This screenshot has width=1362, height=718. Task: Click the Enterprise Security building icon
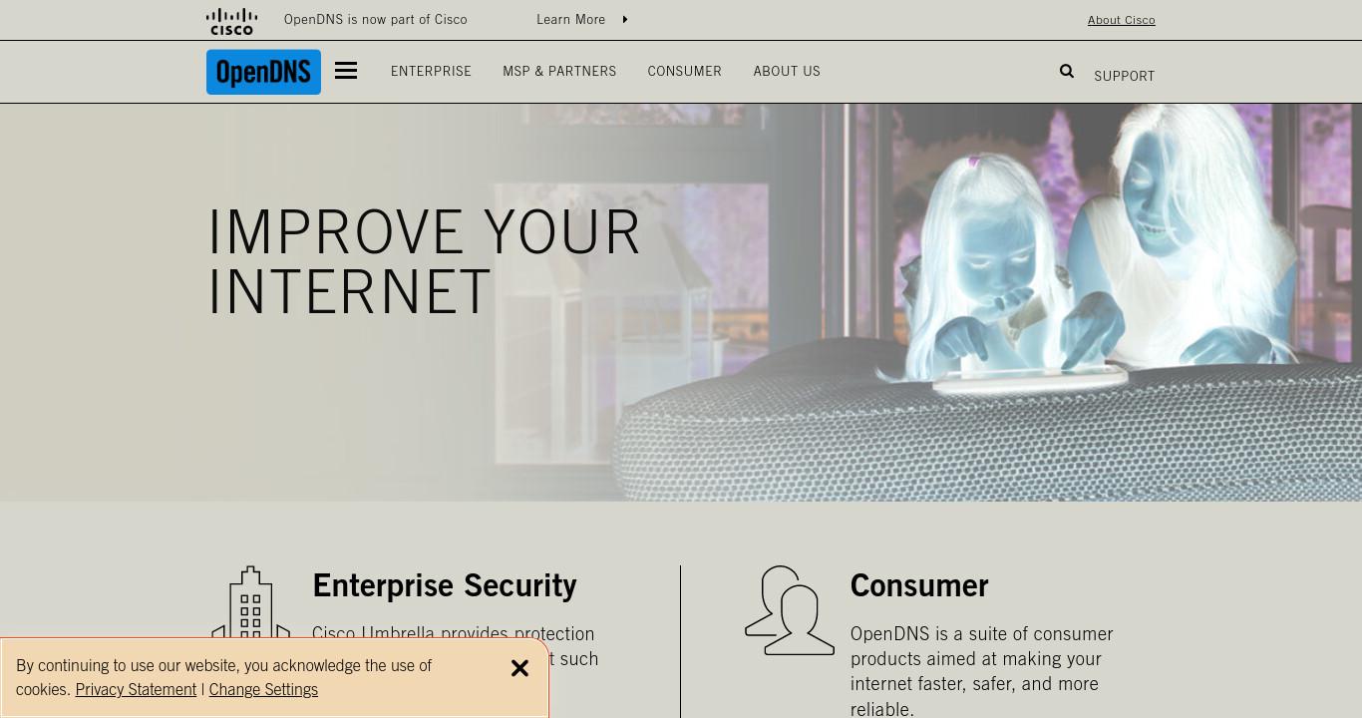(x=250, y=603)
